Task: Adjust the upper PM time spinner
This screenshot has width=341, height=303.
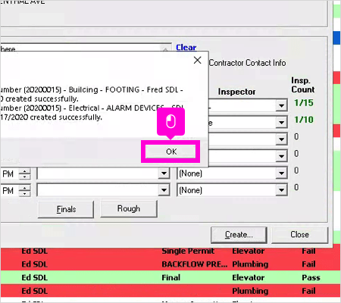Action: coord(24,173)
